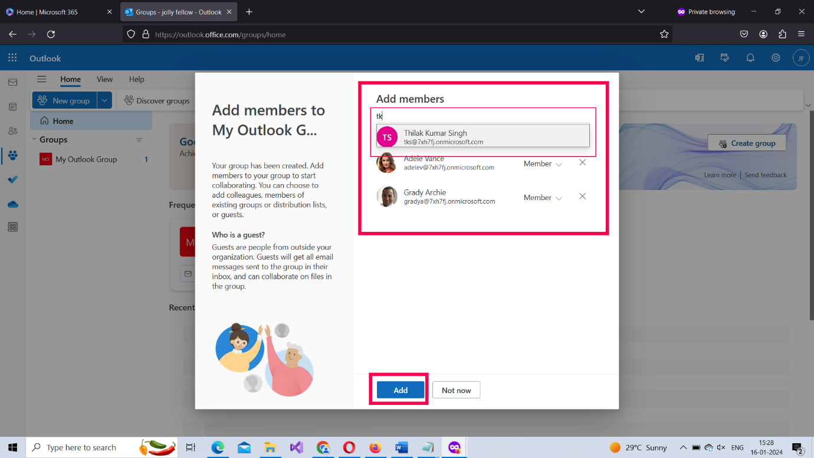This screenshot has height=458, width=814.
Task: Click the taskbar search box
Action: pyautogui.click(x=101, y=447)
